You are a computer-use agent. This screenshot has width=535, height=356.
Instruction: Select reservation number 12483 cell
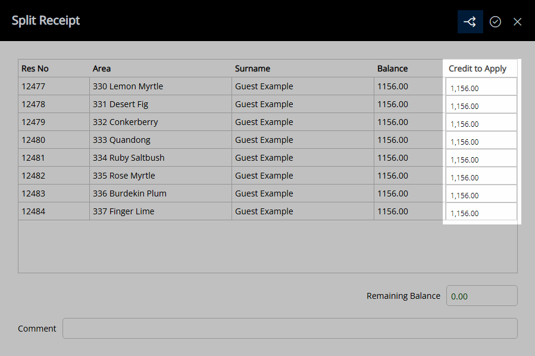(54, 193)
